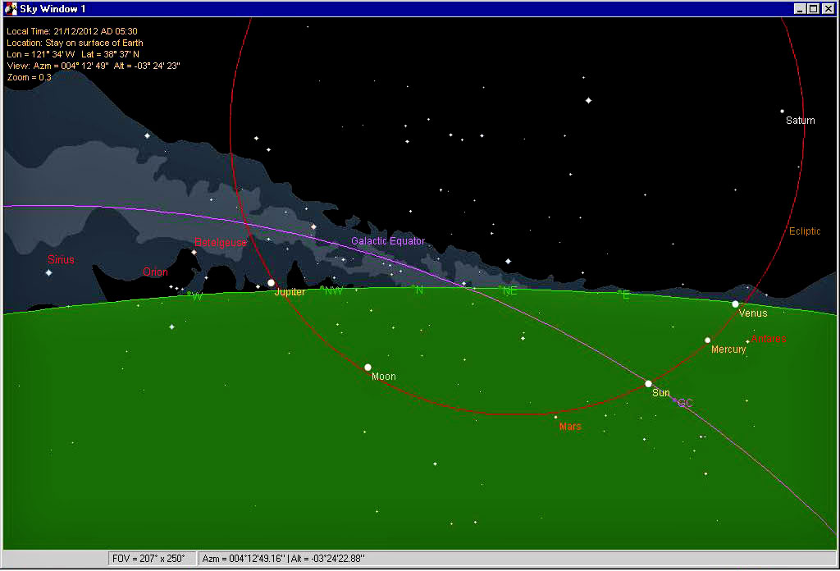Click the Mars label
840x571 pixels.
570,427
